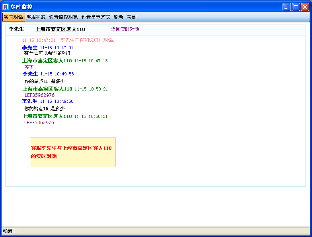
Task: Open 设置显示方式 menu
Action: pos(96,17)
